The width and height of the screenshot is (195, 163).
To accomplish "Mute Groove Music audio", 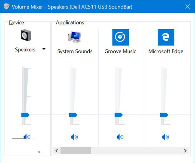I will (x=120, y=137).
